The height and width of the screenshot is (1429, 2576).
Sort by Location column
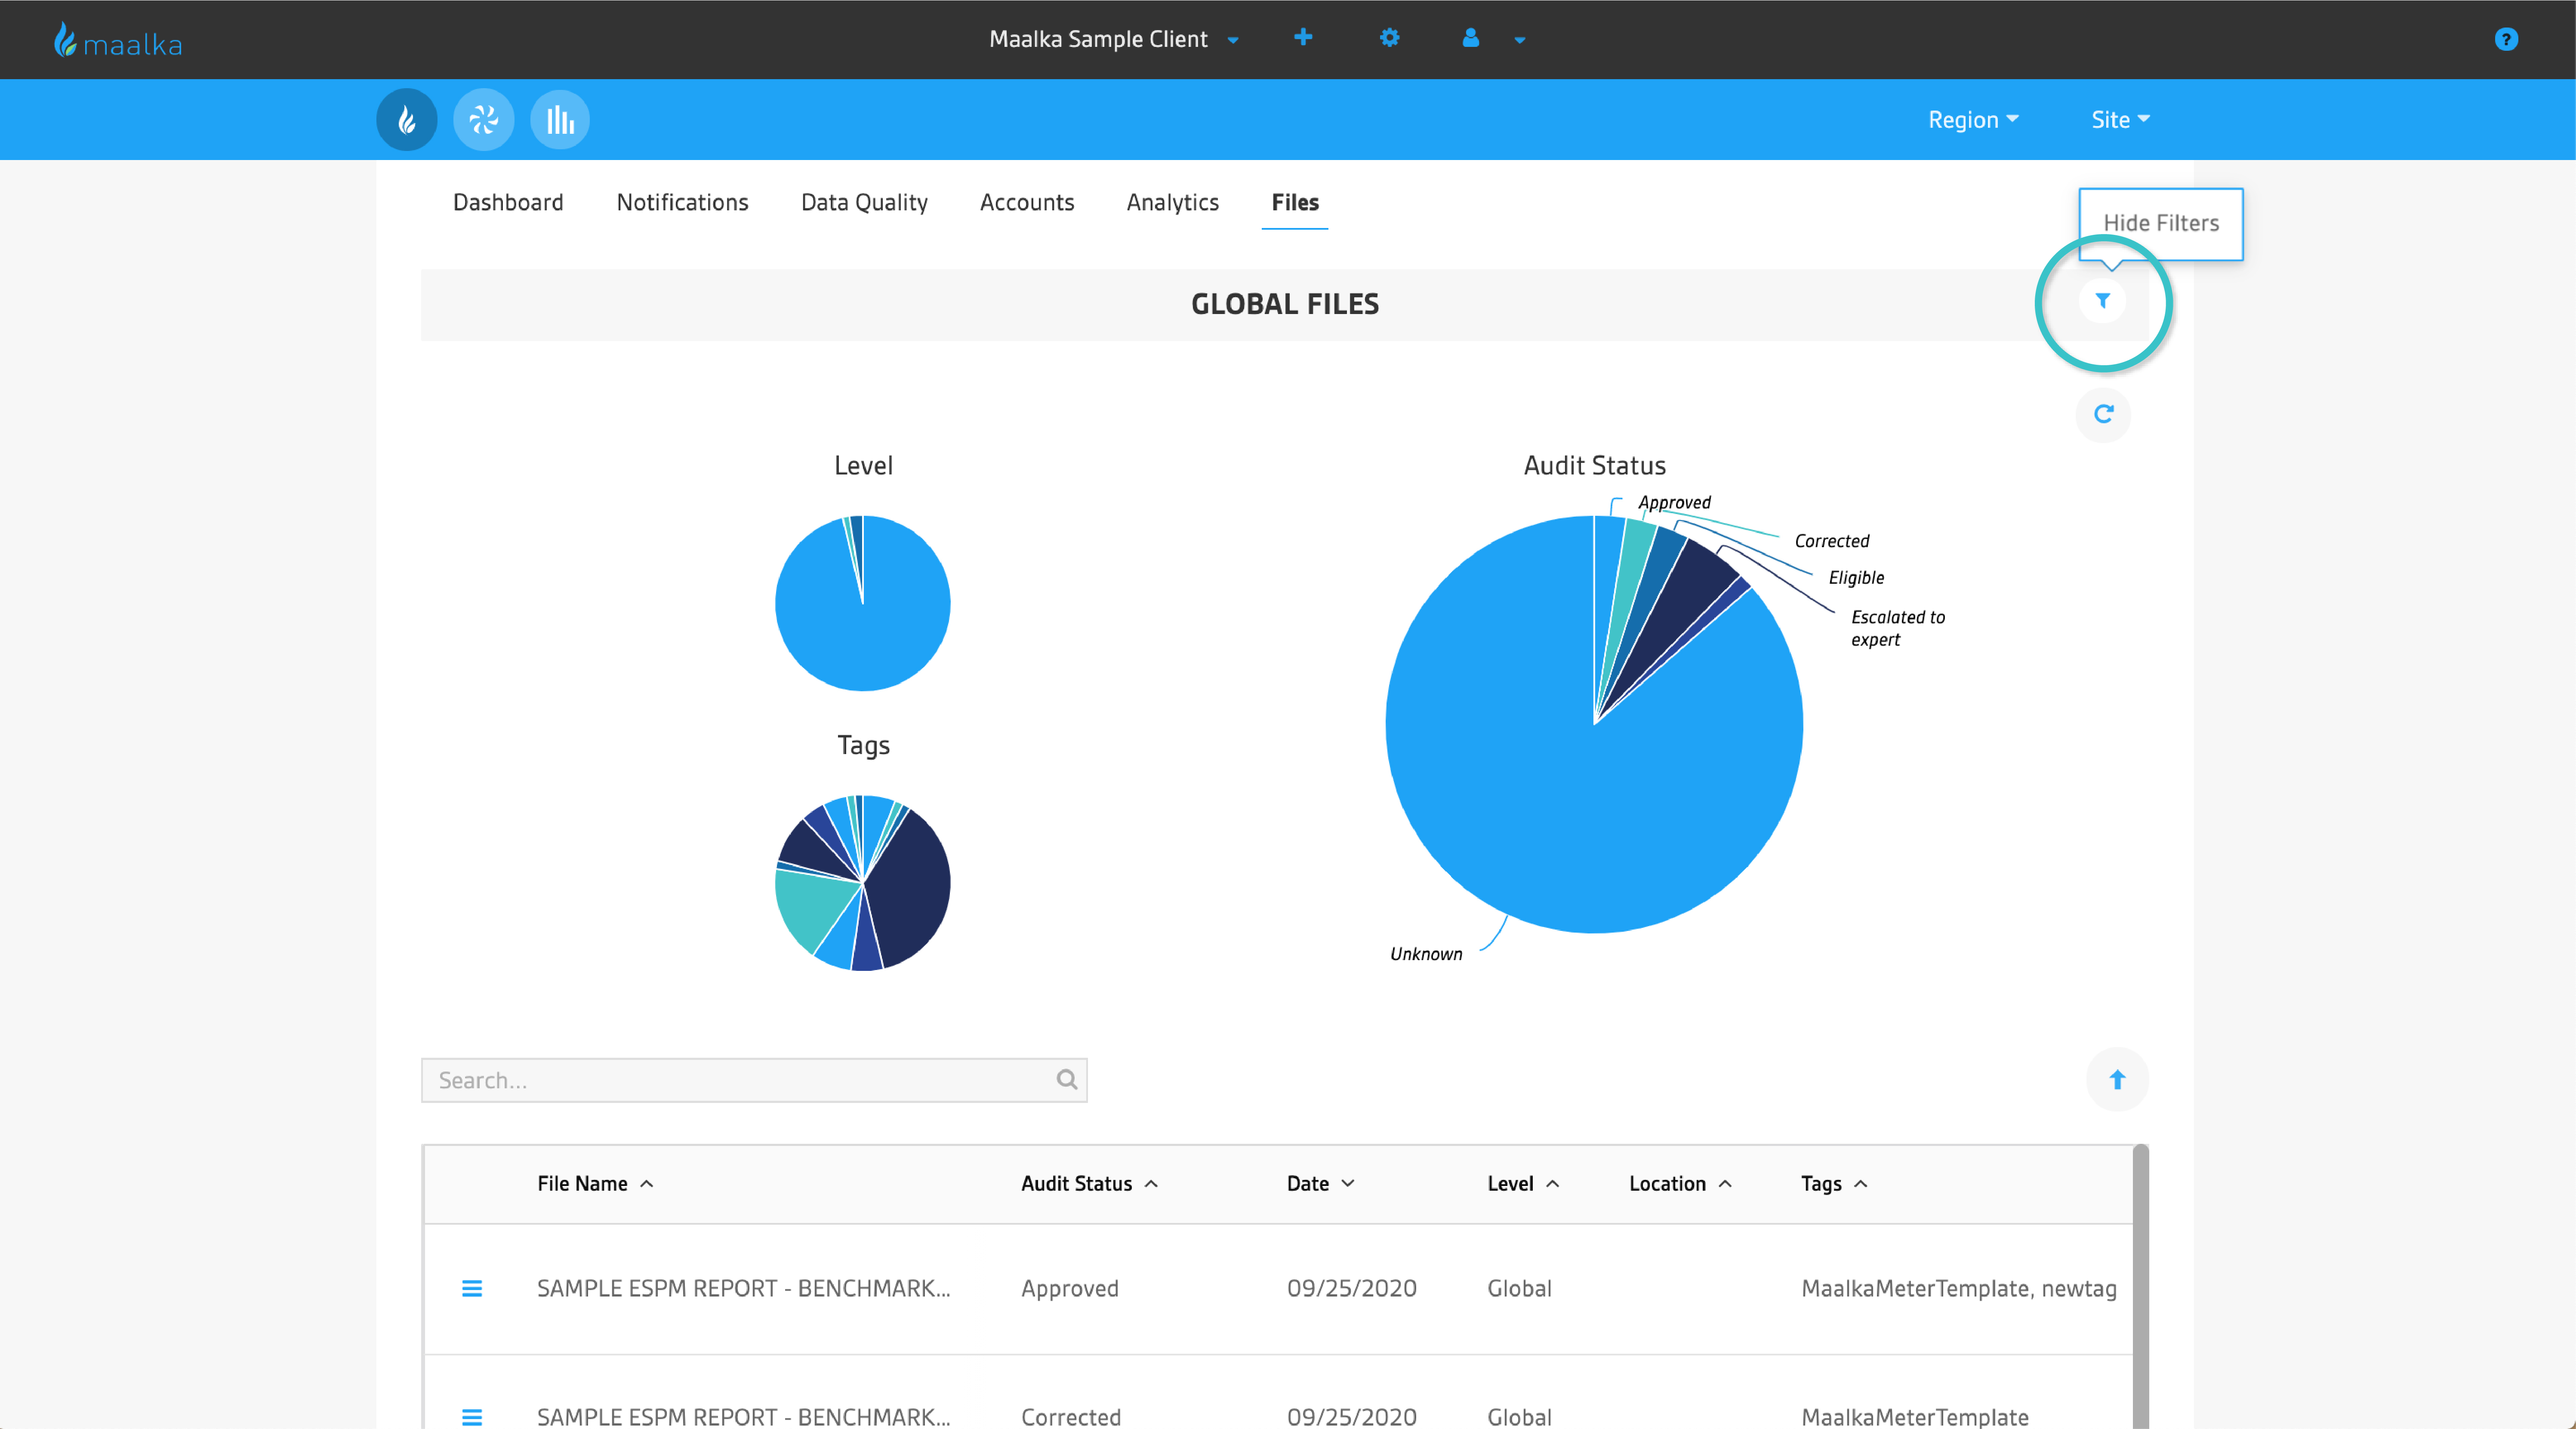point(1680,1184)
